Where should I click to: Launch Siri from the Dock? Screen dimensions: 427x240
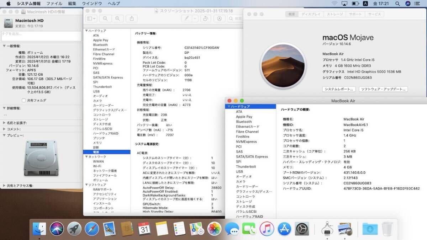tap(57, 229)
